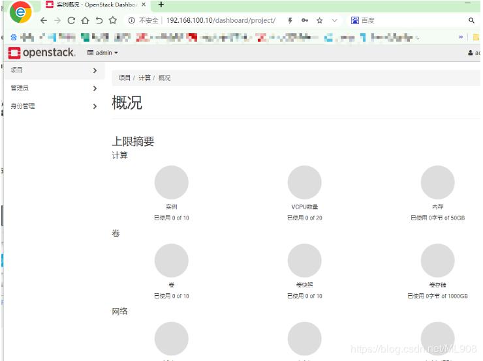Image resolution: width=483 pixels, height=361 pixels.
Task: Click the 实例 usage pie chart
Action: tap(171, 182)
